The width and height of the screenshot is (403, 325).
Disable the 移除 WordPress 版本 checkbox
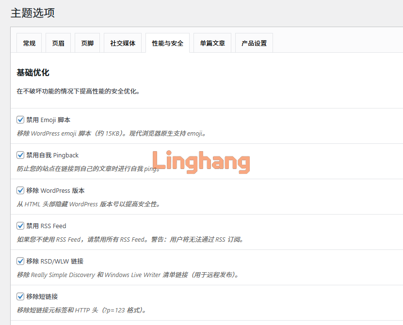point(20,190)
